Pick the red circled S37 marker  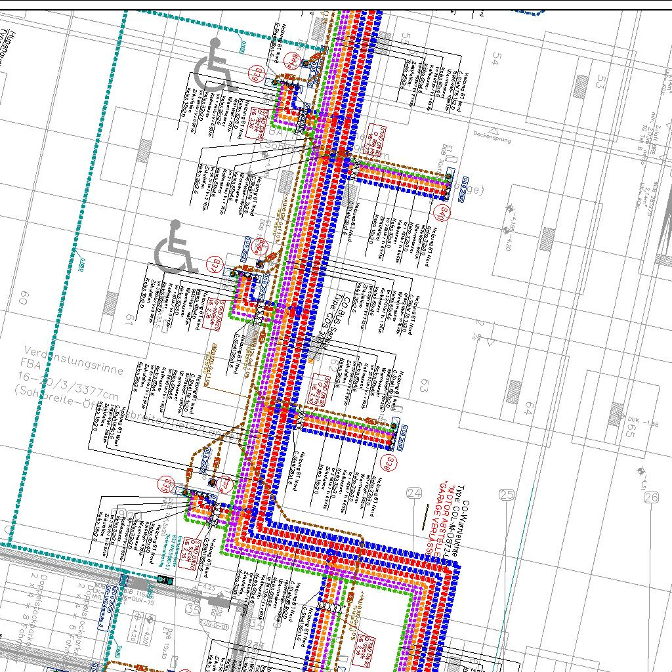(215, 266)
